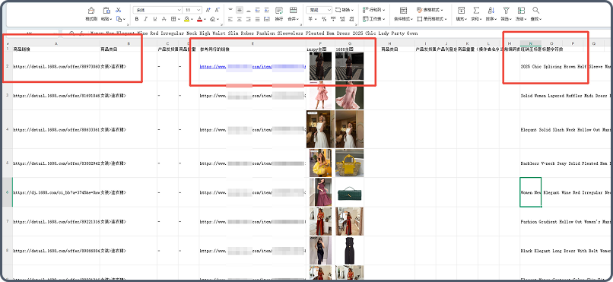This screenshot has height=282, width=613.
Task: Align cell content to bottom
Action: click(248, 10)
